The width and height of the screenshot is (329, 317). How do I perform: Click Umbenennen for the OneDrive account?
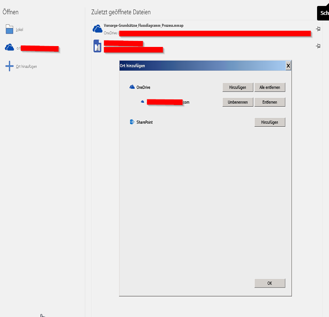[238, 102]
